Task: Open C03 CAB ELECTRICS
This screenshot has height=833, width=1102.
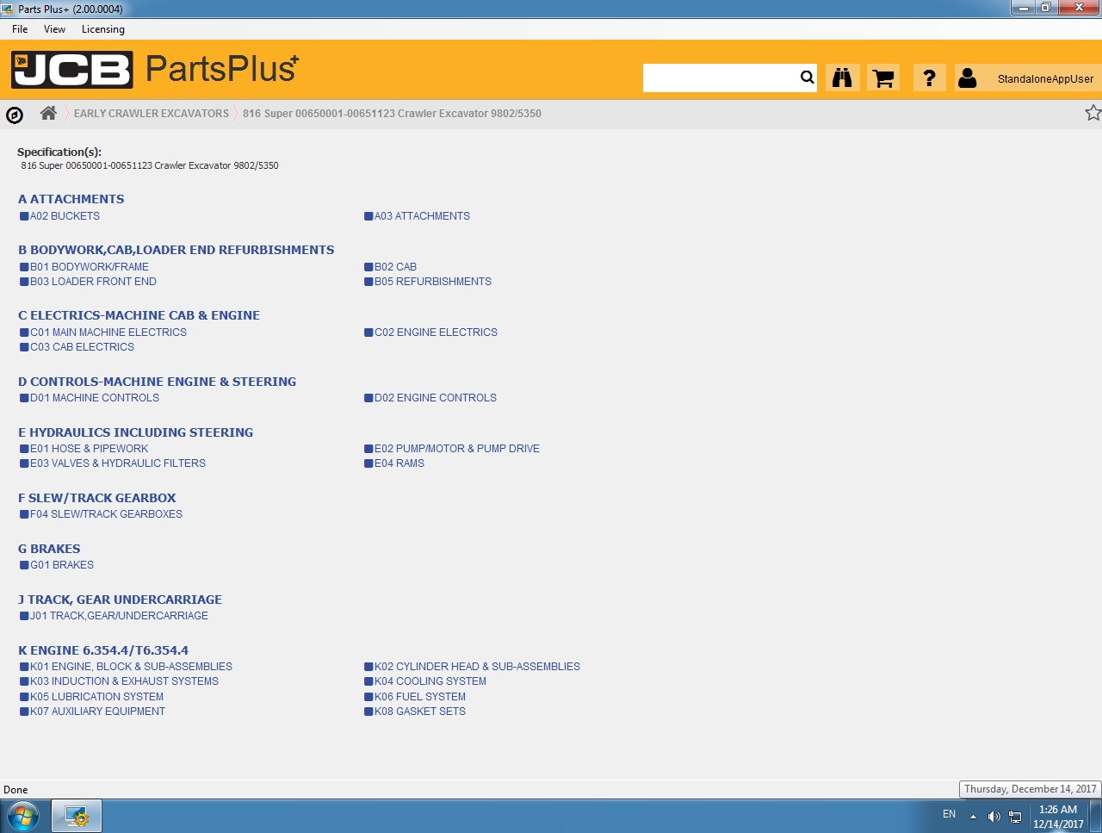Action: [x=82, y=347]
